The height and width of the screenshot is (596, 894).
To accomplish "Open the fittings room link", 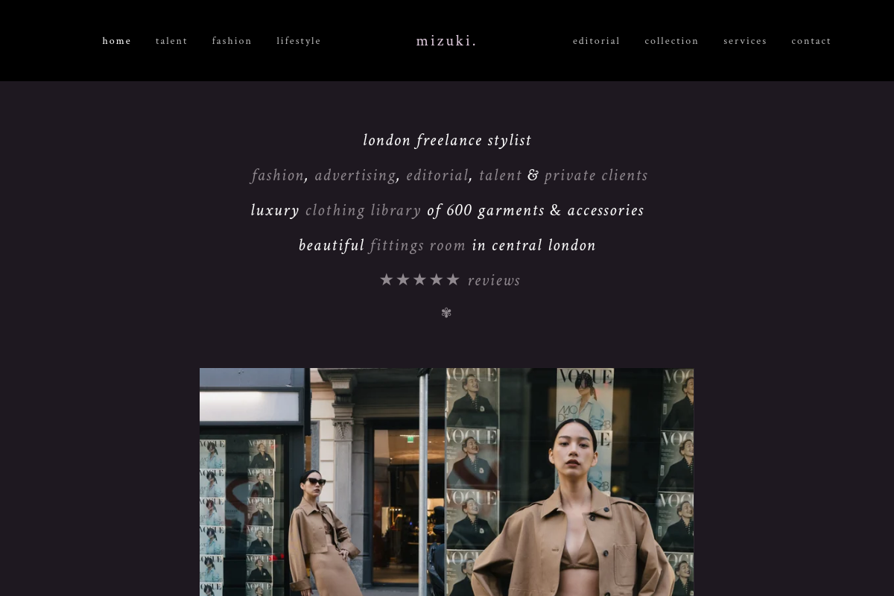I will 417,245.
